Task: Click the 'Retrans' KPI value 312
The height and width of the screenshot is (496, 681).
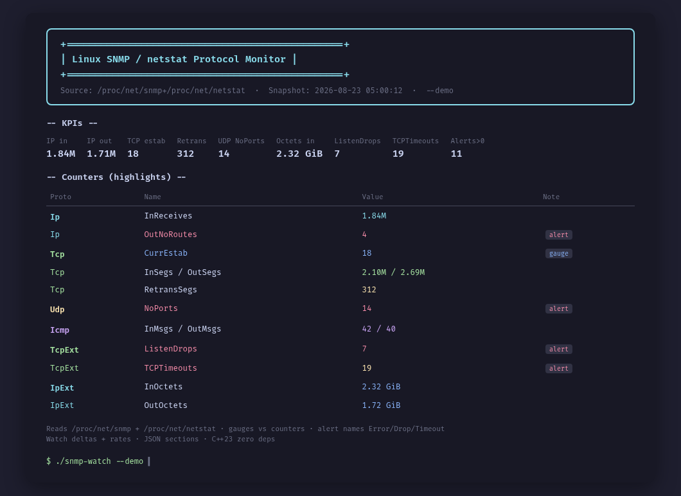Action: tap(186, 154)
